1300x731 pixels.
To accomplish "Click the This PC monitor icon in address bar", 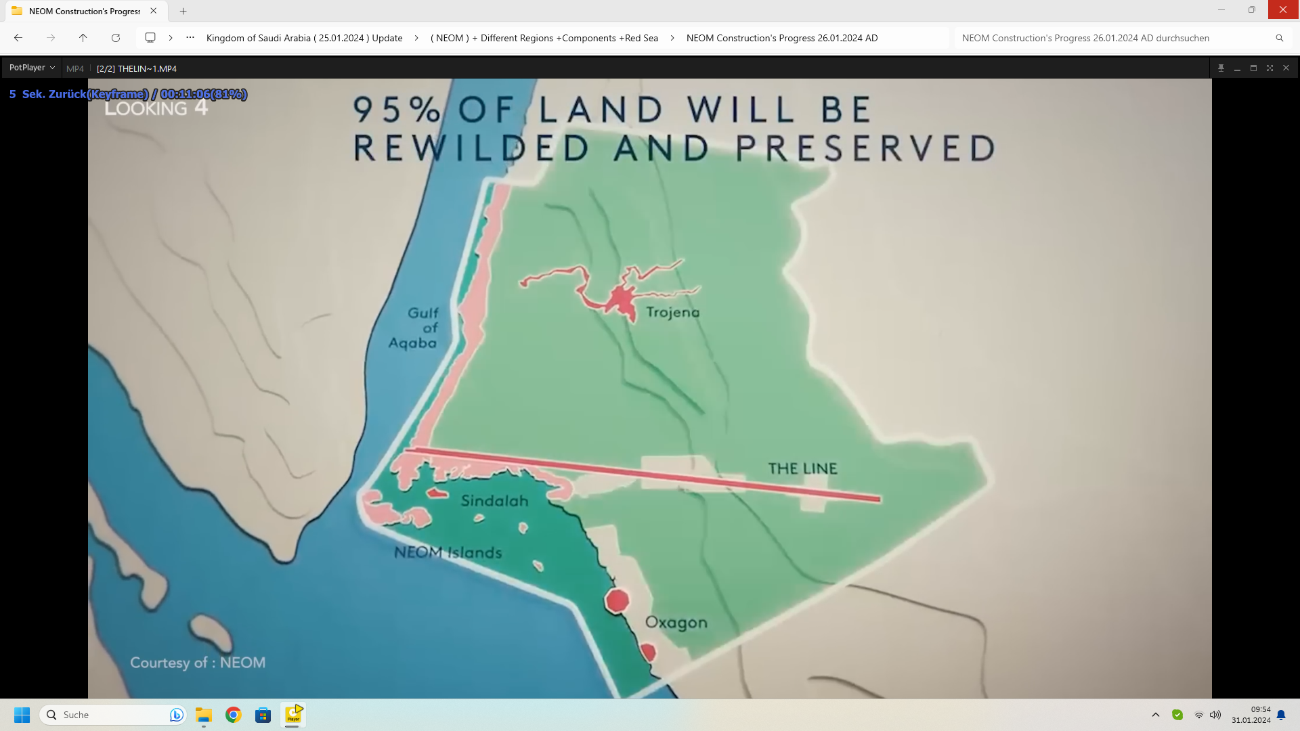I will coord(150,38).
